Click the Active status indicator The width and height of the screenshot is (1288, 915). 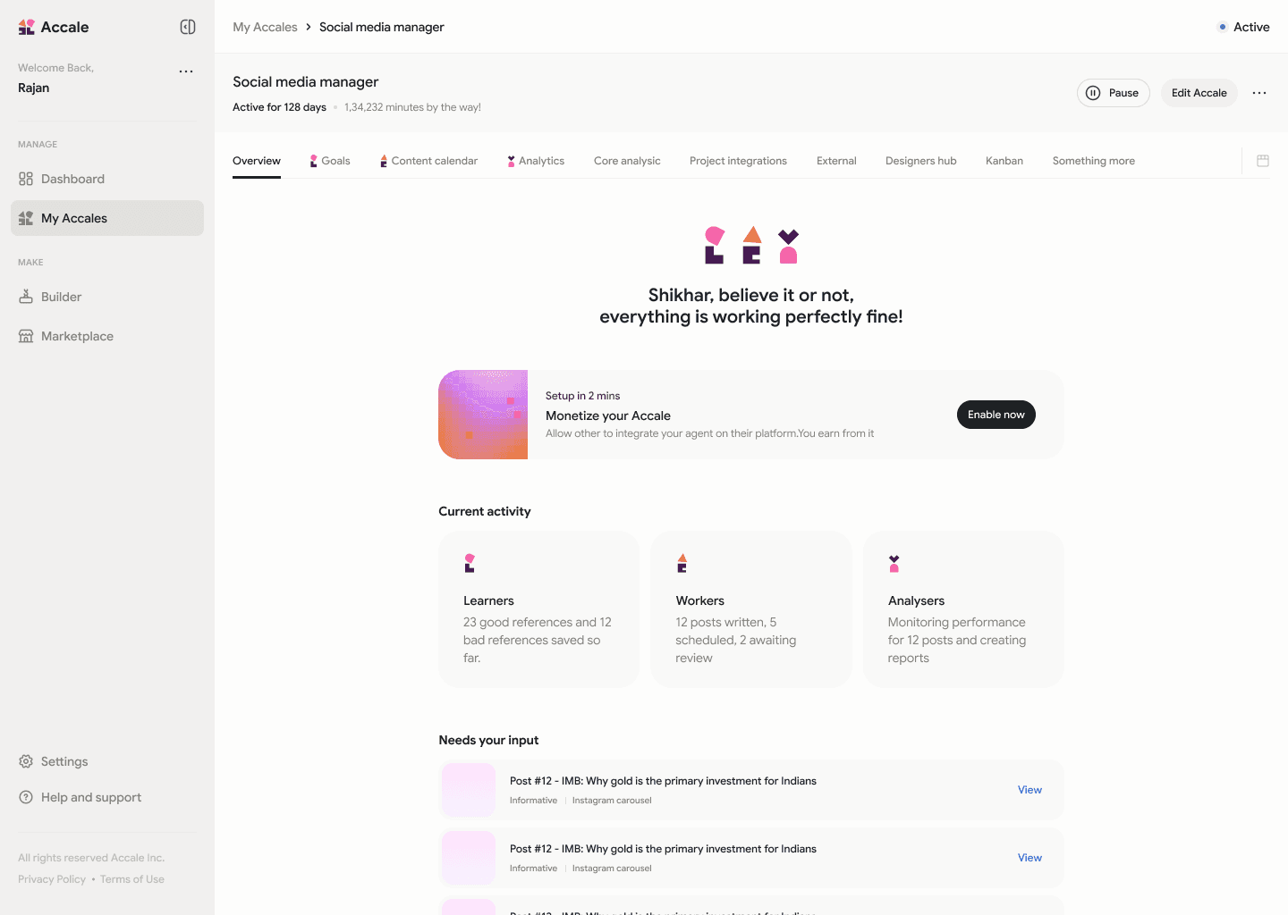[1243, 27]
